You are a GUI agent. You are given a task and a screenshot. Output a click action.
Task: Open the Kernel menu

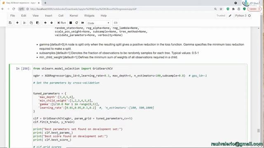[74, 16]
